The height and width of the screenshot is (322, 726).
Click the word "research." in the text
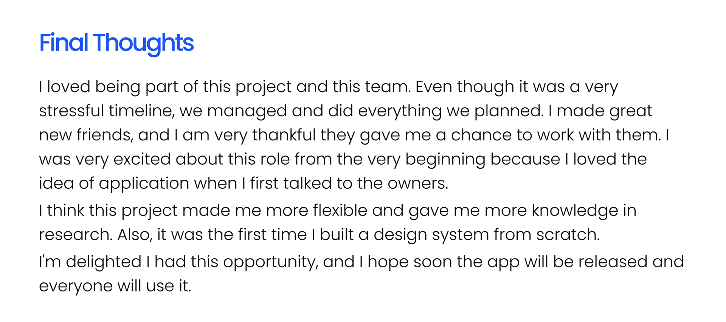click(x=76, y=235)
